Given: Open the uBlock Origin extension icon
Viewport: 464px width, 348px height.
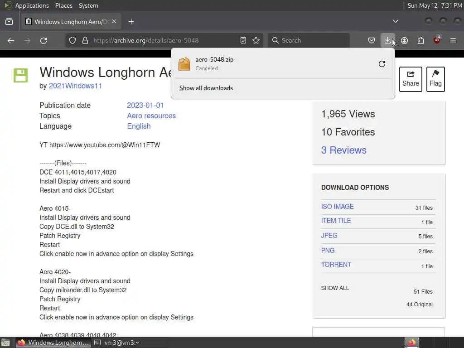Looking at the screenshot, I should point(437,40).
